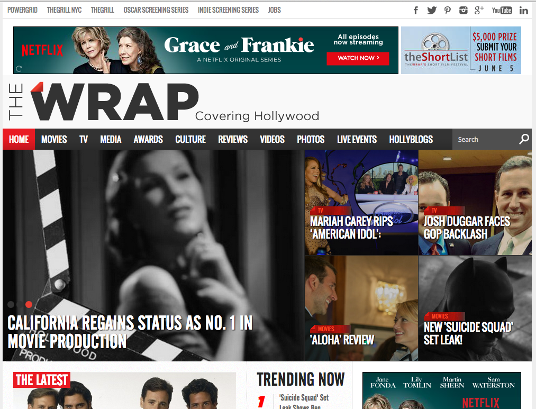The image size is (536, 409).
Task: Click TV tag on Josh Duggar story
Action: click(x=444, y=211)
